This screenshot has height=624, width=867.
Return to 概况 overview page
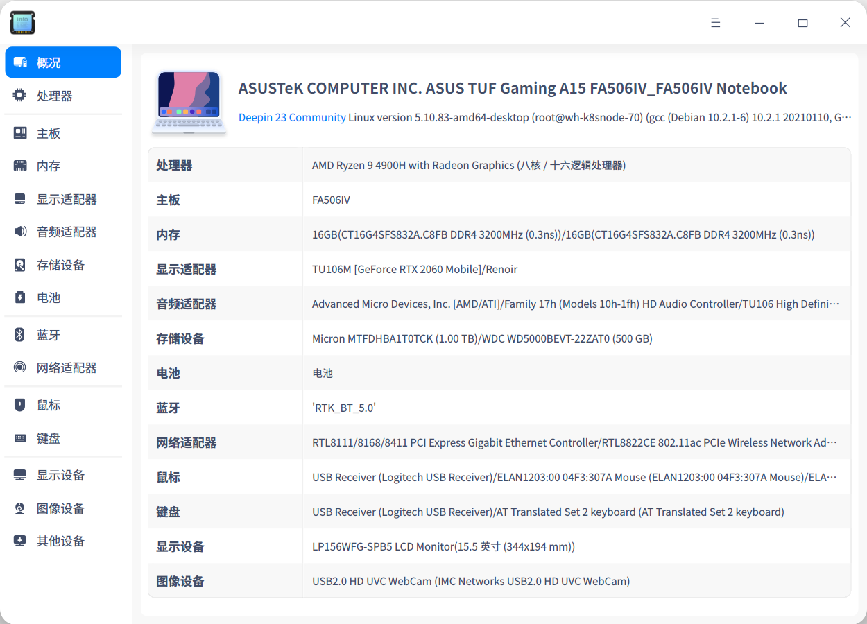[x=62, y=62]
